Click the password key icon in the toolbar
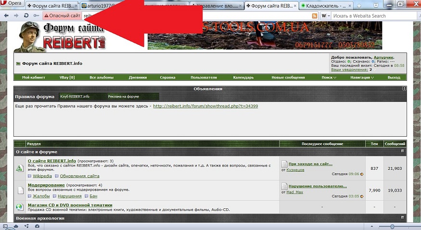The width and height of the screenshot is (421, 230). [x=36, y=15]
